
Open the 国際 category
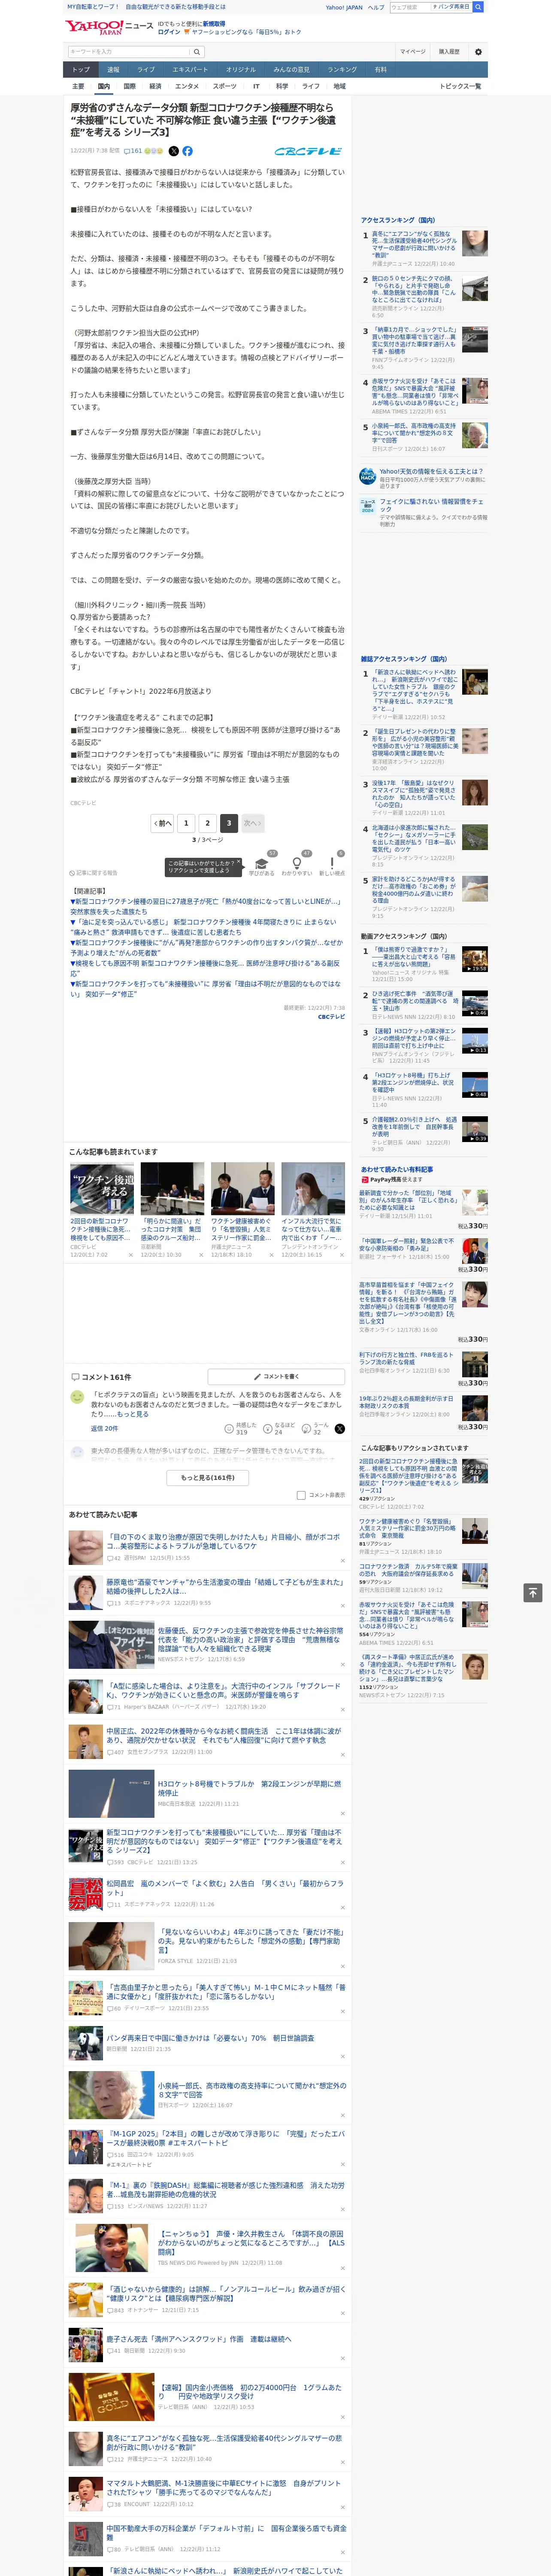click(129, 86)
